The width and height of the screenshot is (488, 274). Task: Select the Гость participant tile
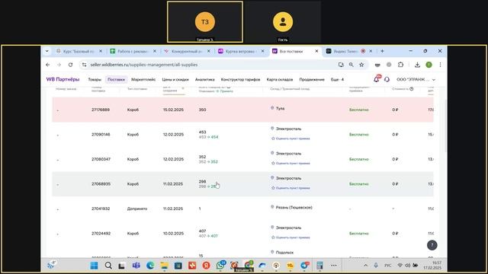tap(283, 22)
